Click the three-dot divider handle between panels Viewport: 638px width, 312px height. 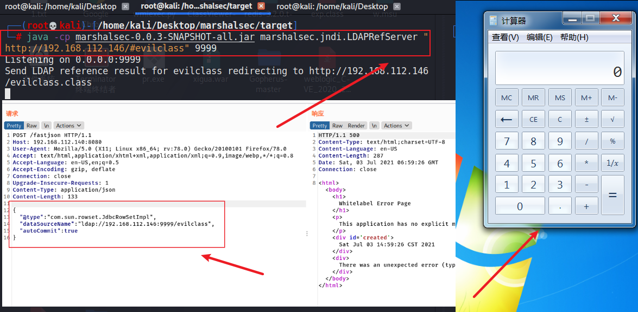coord(306,233)
